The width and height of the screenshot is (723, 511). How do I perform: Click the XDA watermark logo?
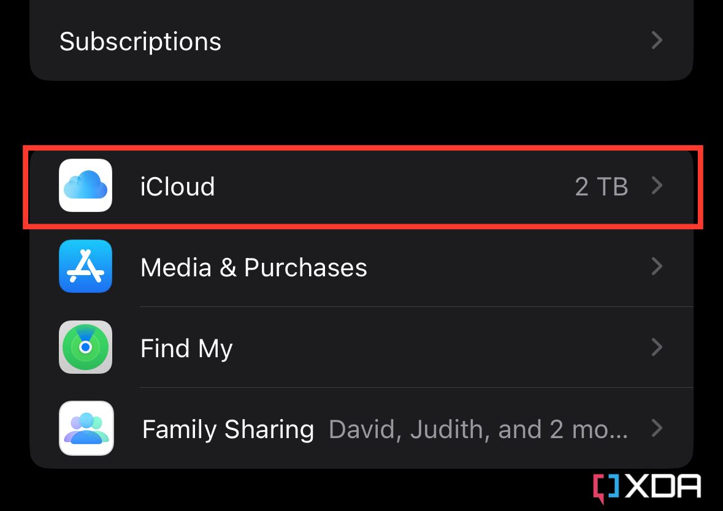coord(646,488)
